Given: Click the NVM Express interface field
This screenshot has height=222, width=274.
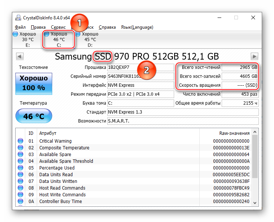Looking at the screenshot, I should point(140,85).
